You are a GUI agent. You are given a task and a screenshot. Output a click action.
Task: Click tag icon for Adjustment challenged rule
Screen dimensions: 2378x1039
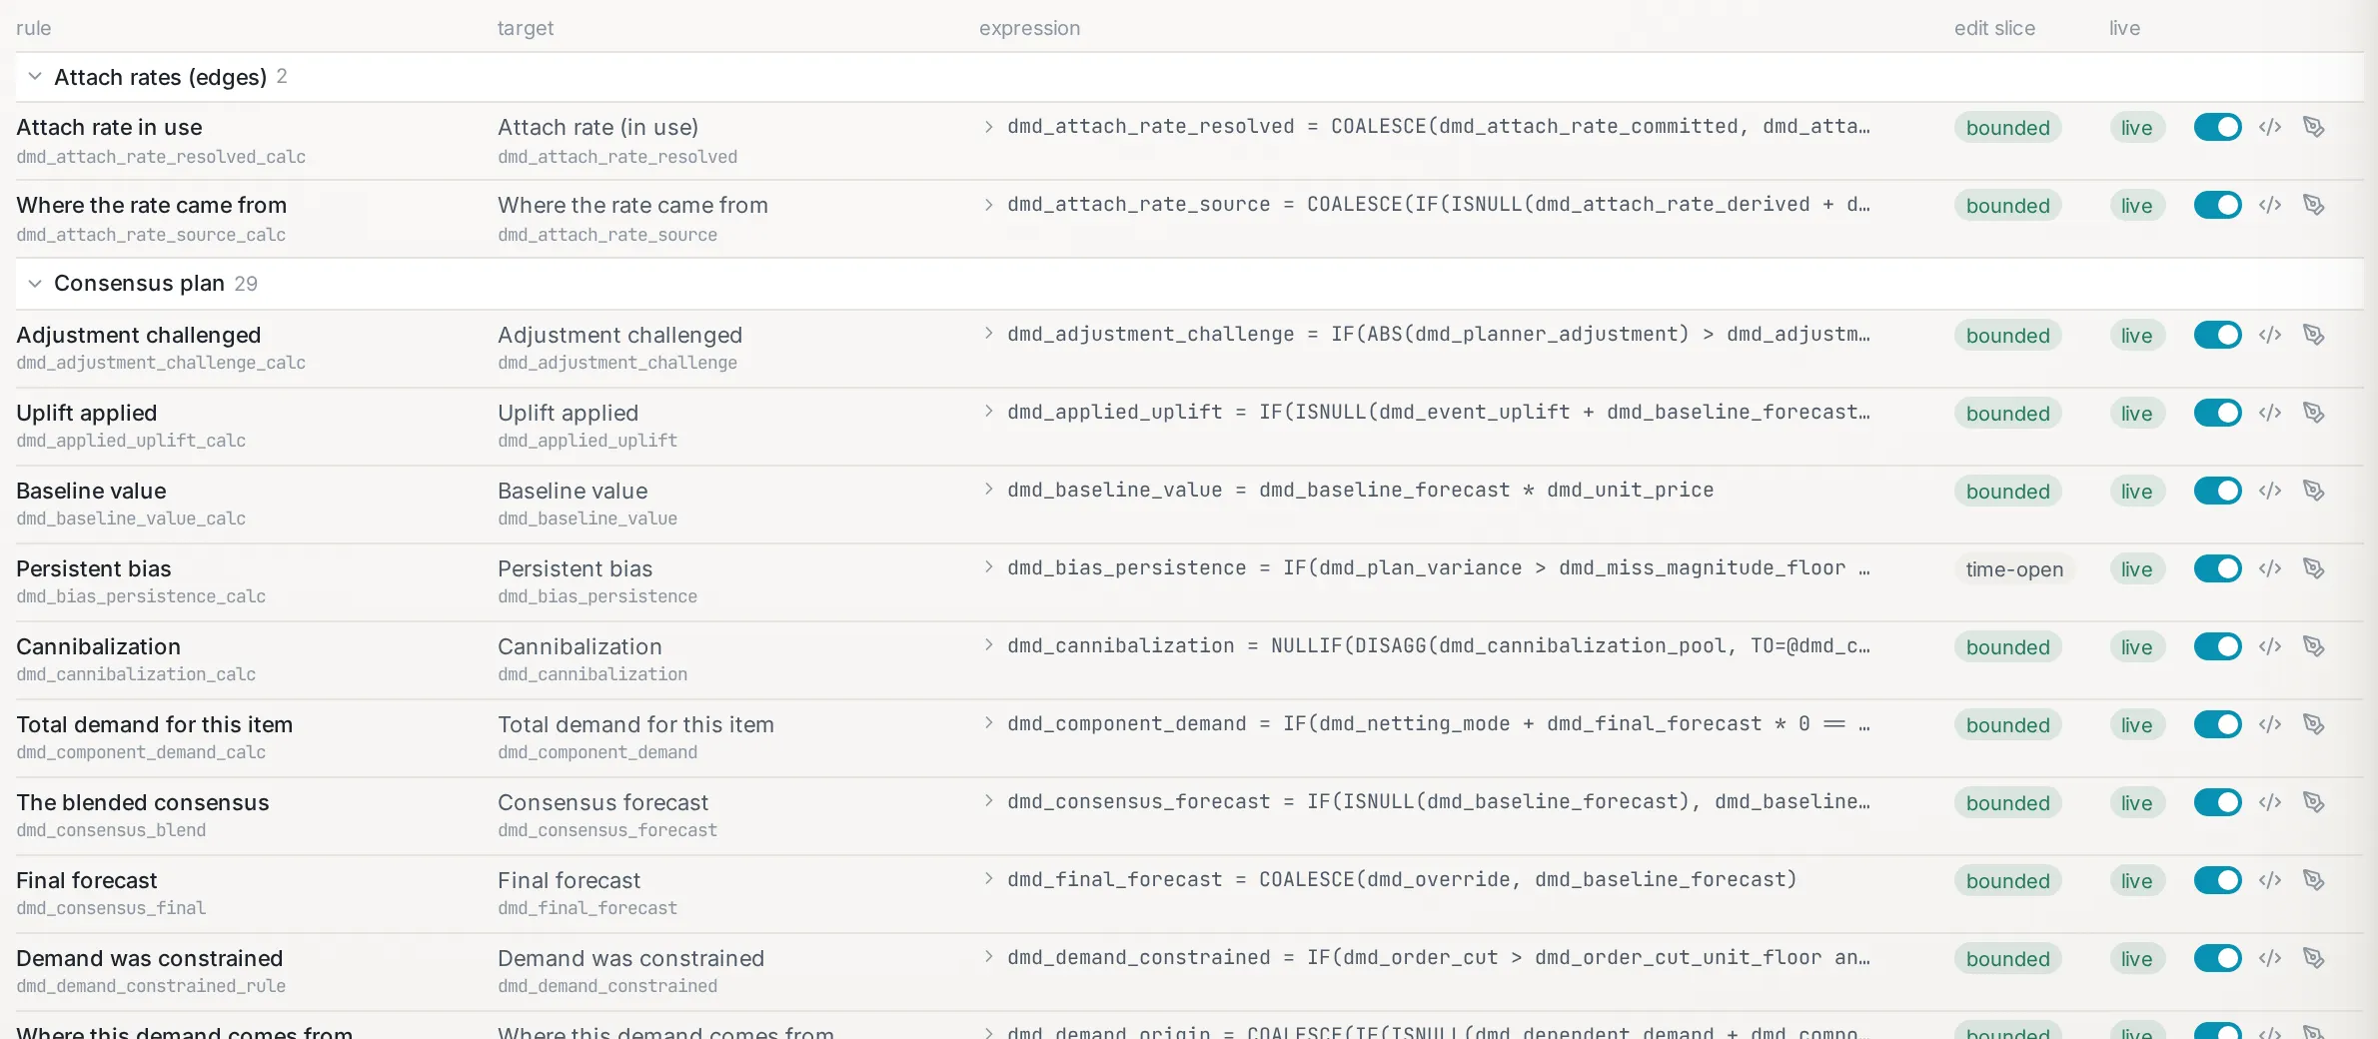pos(2314,335)
